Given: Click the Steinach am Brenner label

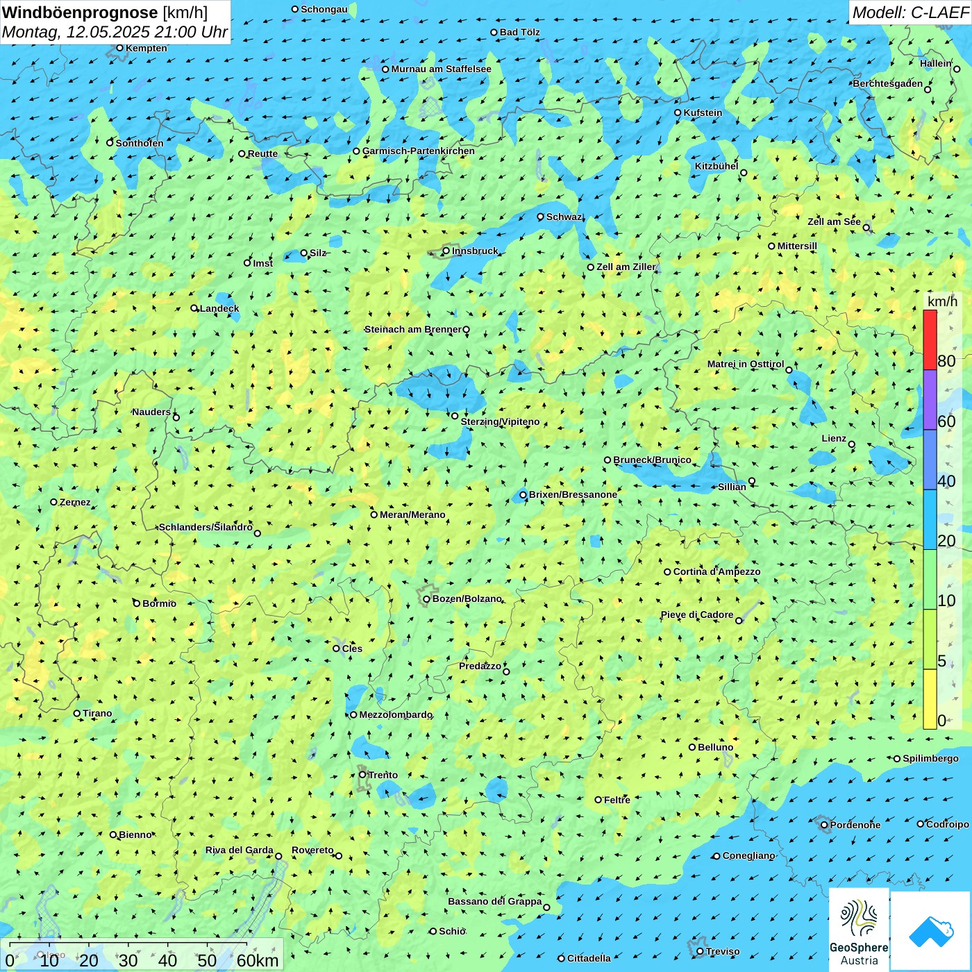Looking at the screenshot, I should tap(412, 329).
